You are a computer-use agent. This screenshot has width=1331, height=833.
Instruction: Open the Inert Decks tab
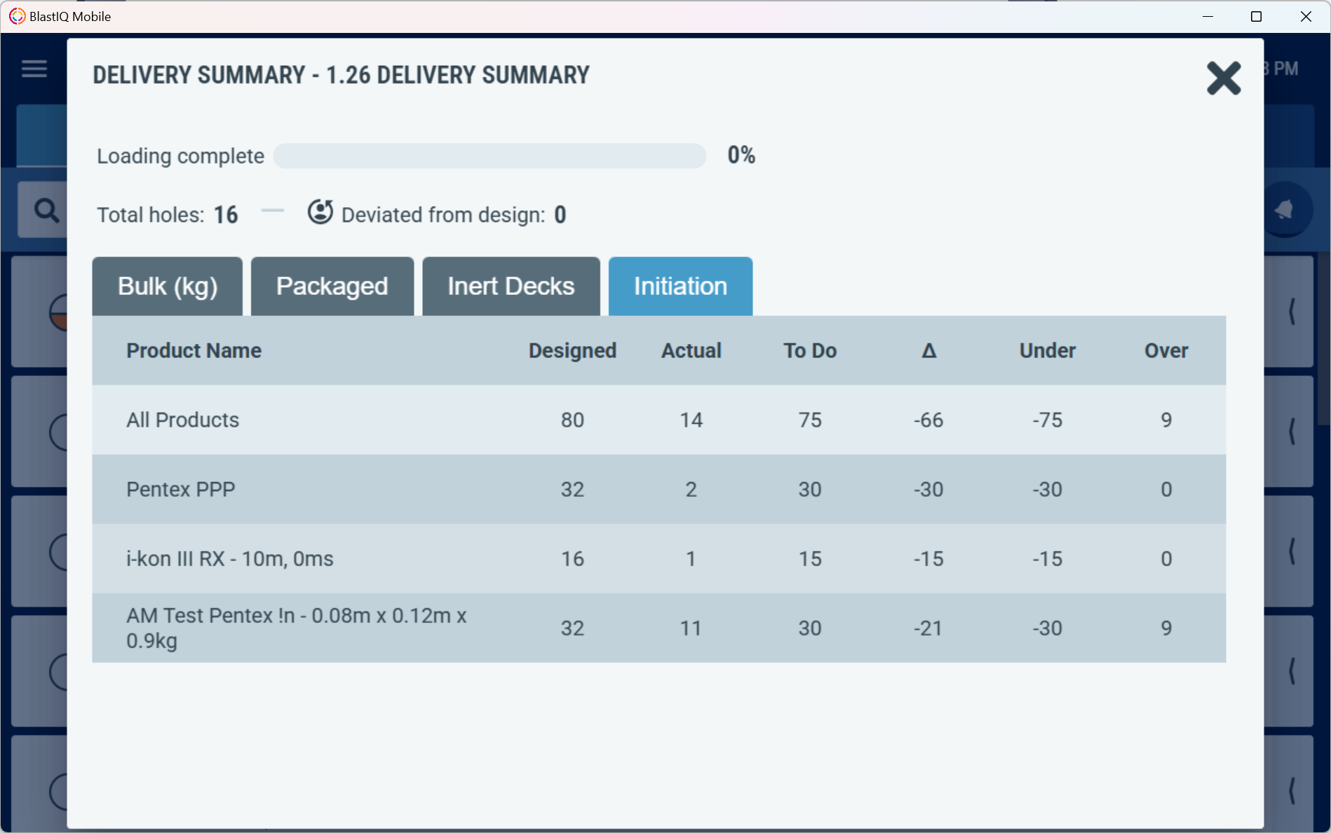511,286
